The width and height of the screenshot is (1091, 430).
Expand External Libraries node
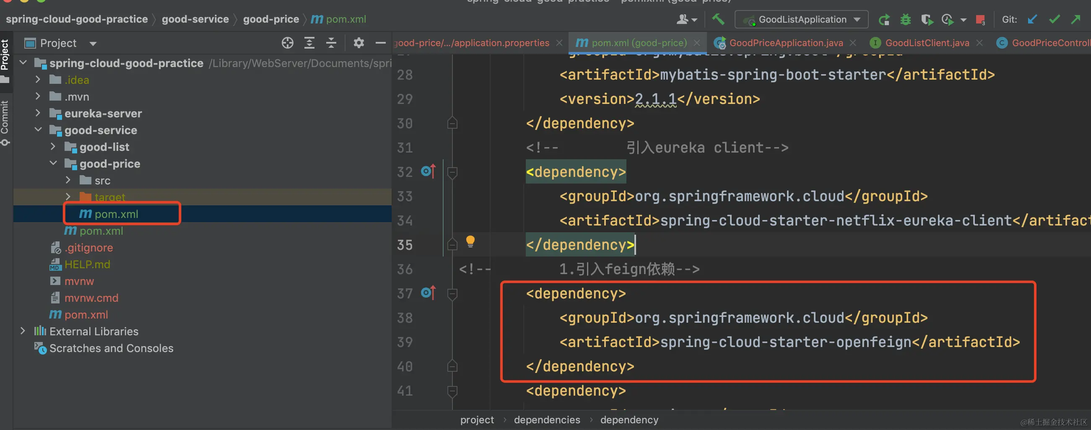coord(23,331)
